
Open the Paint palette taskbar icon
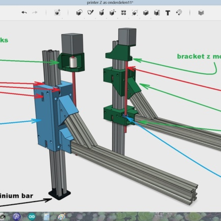tap(62, 217)
